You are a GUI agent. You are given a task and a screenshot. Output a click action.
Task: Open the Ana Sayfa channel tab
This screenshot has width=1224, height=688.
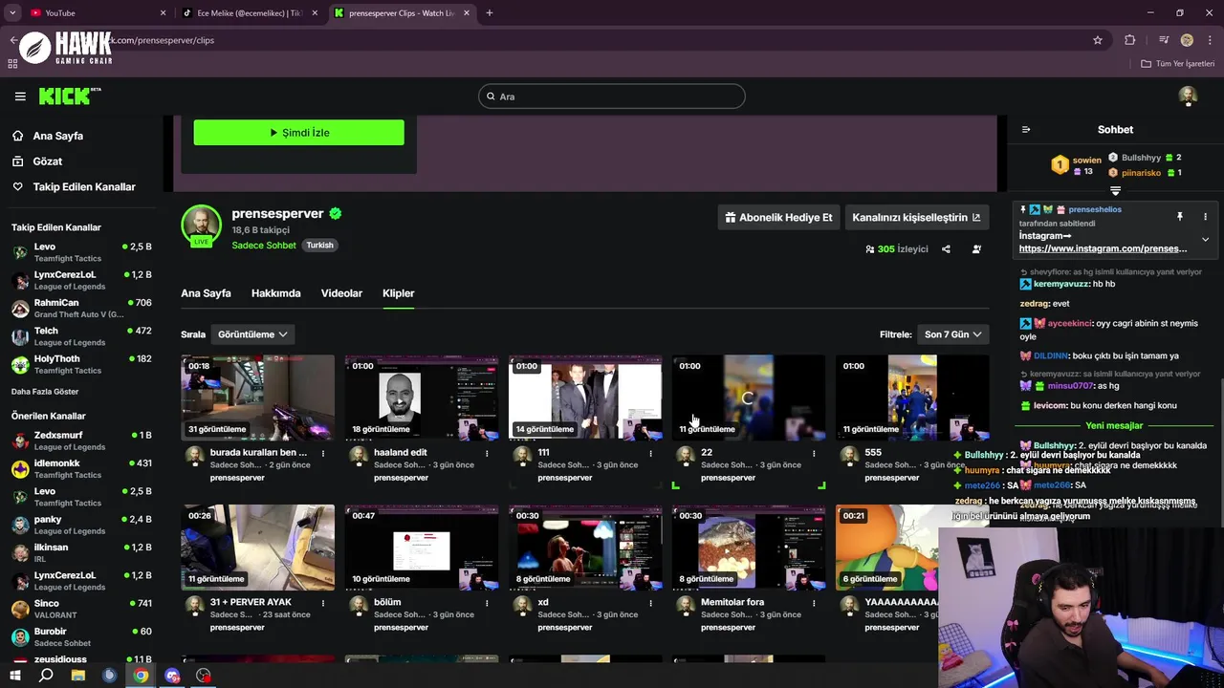click(x=206, y=293)
